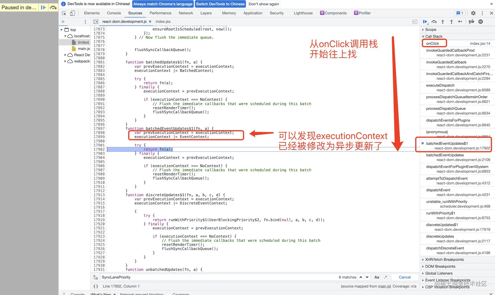
Task: Select the executeDispatch call stack frame
Action: coord(457,88)
